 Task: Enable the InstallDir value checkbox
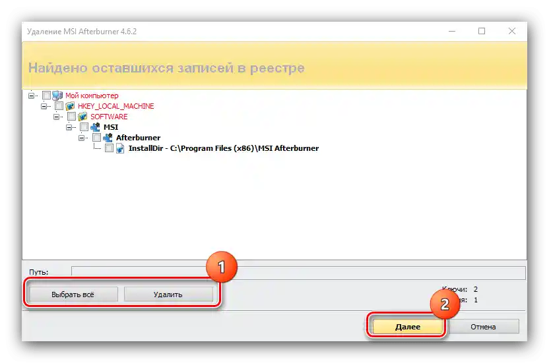tap(110, 148)
